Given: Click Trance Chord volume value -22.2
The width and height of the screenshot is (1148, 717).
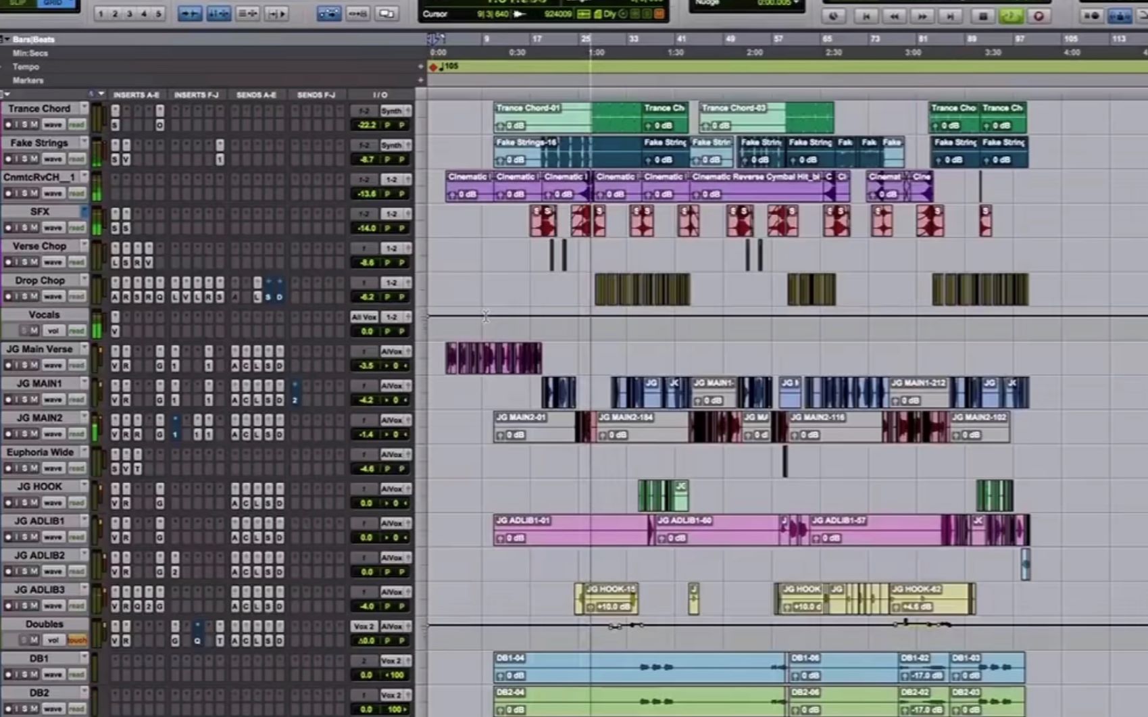Looking at the screenshot, I should tap(366, 125).
